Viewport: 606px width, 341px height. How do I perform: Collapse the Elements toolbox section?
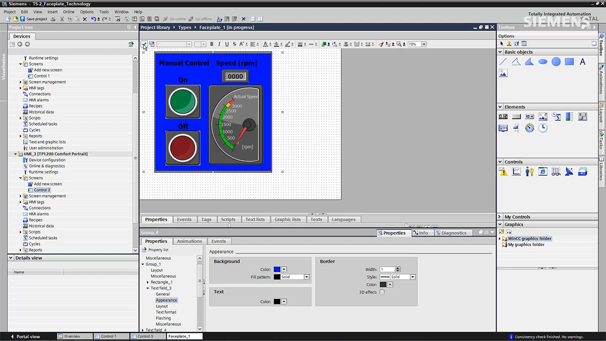click(500, 107)
